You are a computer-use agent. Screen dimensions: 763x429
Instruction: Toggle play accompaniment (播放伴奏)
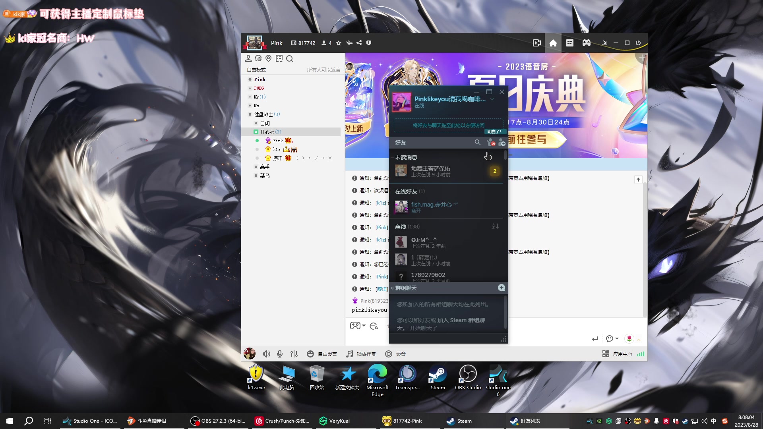(361, 354)
